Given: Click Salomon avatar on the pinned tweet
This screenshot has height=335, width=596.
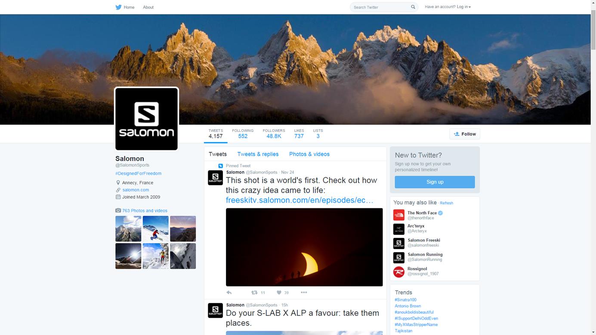Looking at the screenshot, I should (215, 177).
